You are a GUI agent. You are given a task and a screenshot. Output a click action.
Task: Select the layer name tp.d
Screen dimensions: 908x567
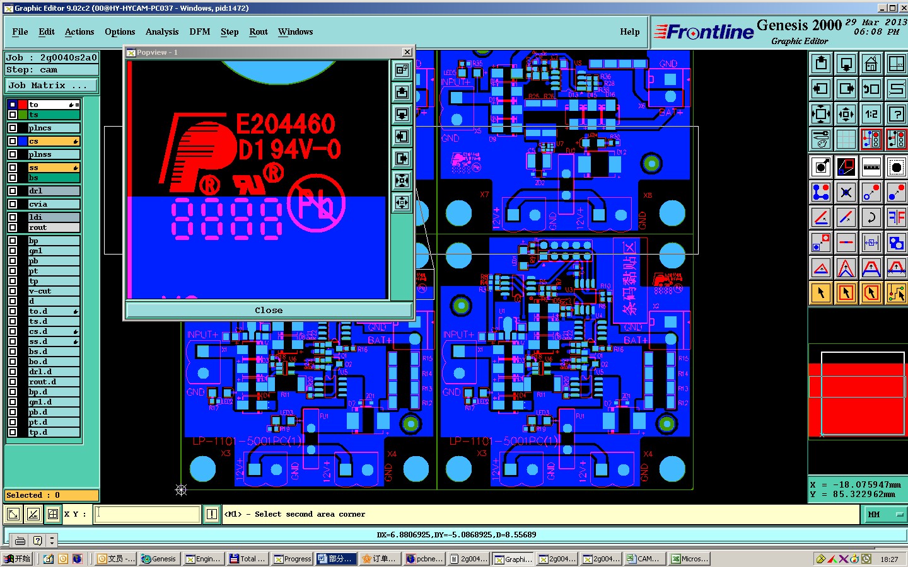[x=54, y=432]
